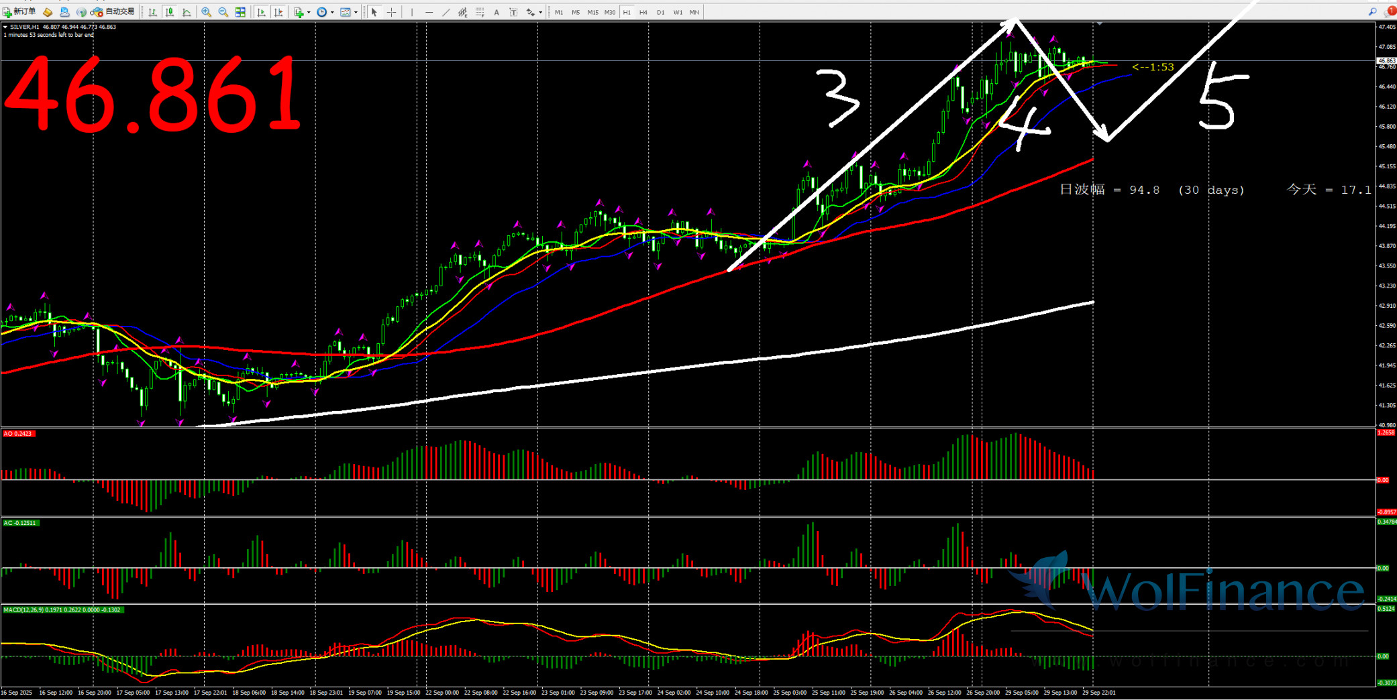Click the Zoom Out magnifier icon
The image size is (1397, 700).
tap(223, 12)
